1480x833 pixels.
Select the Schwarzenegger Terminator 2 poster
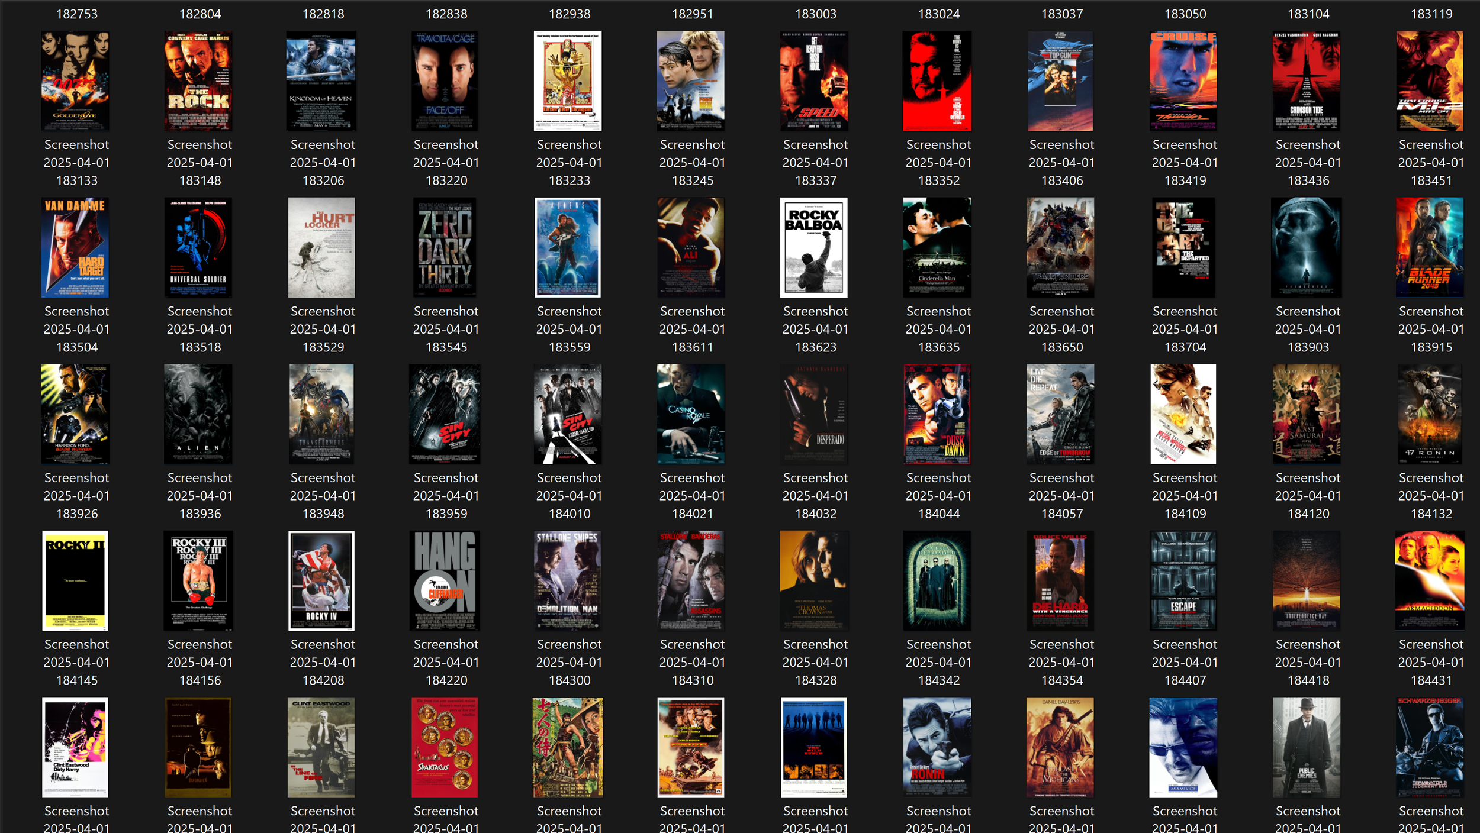(1430, 747)
